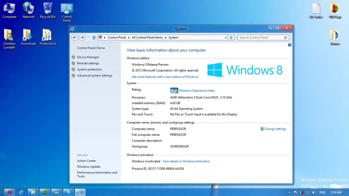Select the Recycle Bin desktop icon
The width and height of the screenshot is (349, 196).
(48, 10)
